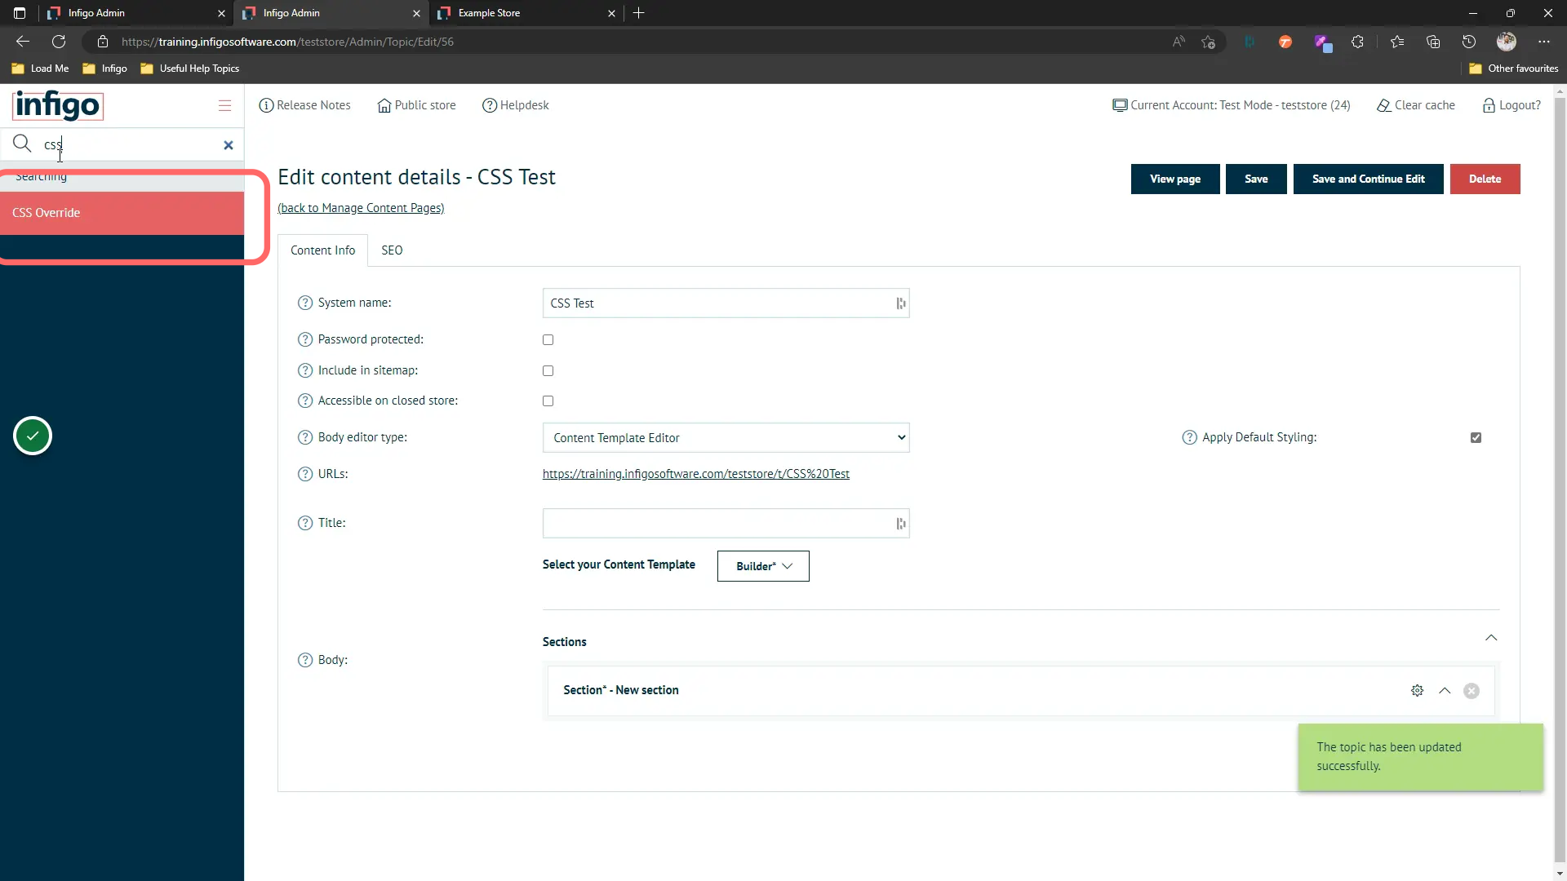The image size is (1567, 881).
Task: Open the CSS Test URL link
Action: 696,474
